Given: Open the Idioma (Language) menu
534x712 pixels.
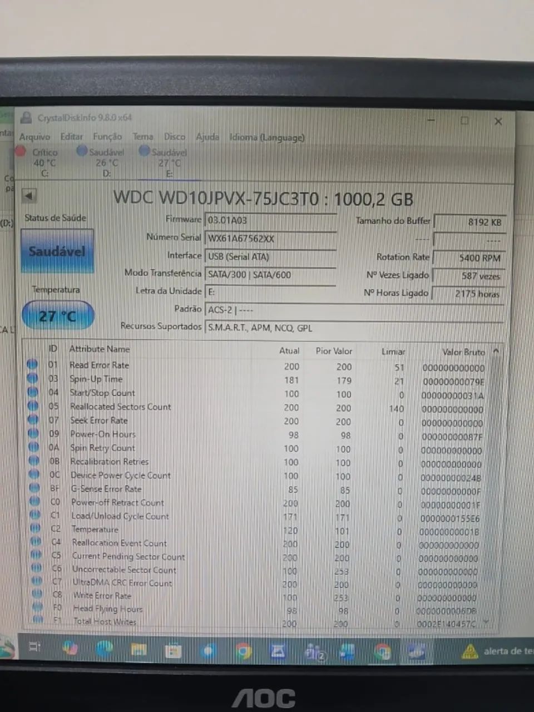Looking at the screenshot, I should [x=267, y=137].
